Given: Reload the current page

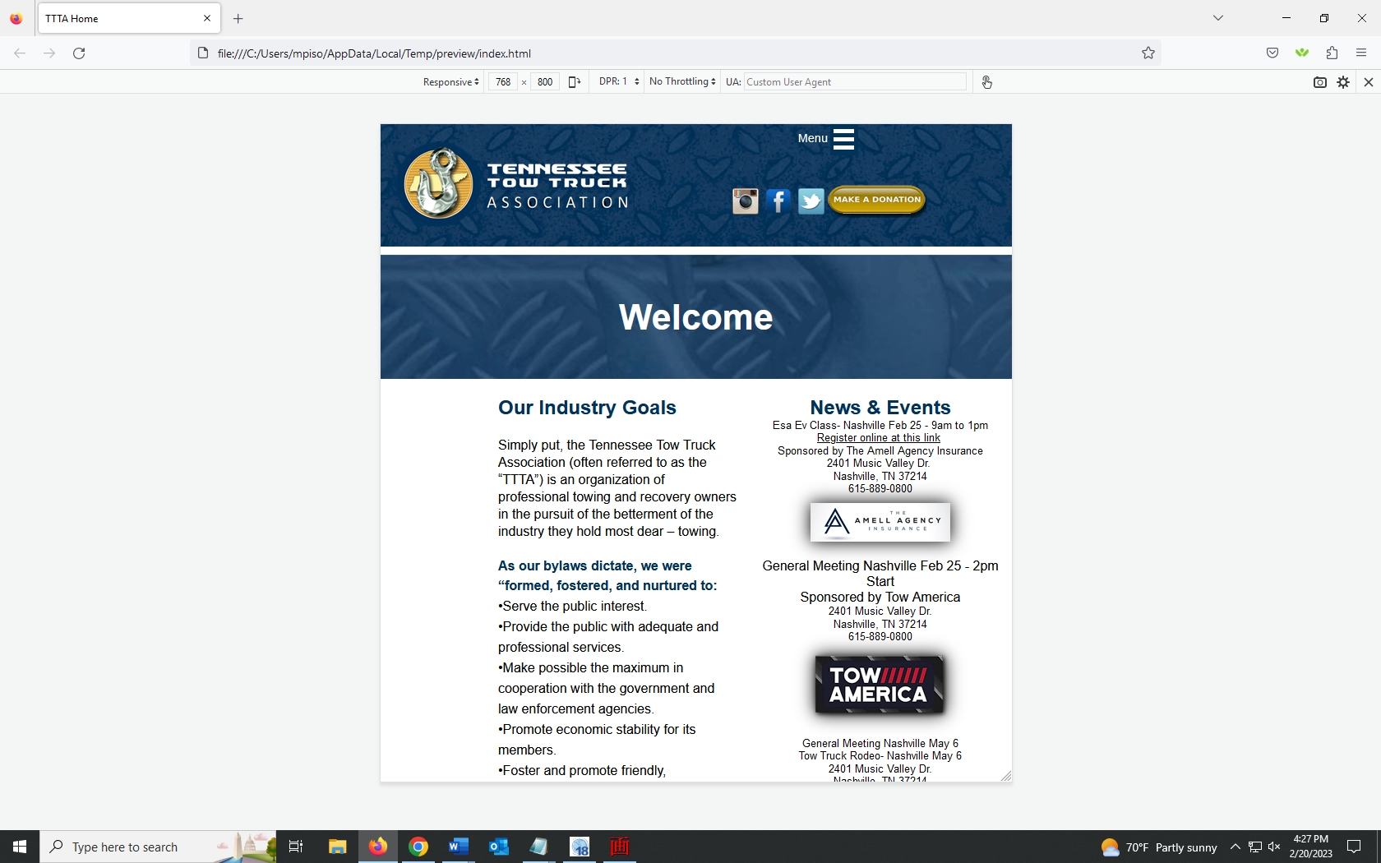Looking at the screenshot, I should [79, 53].
